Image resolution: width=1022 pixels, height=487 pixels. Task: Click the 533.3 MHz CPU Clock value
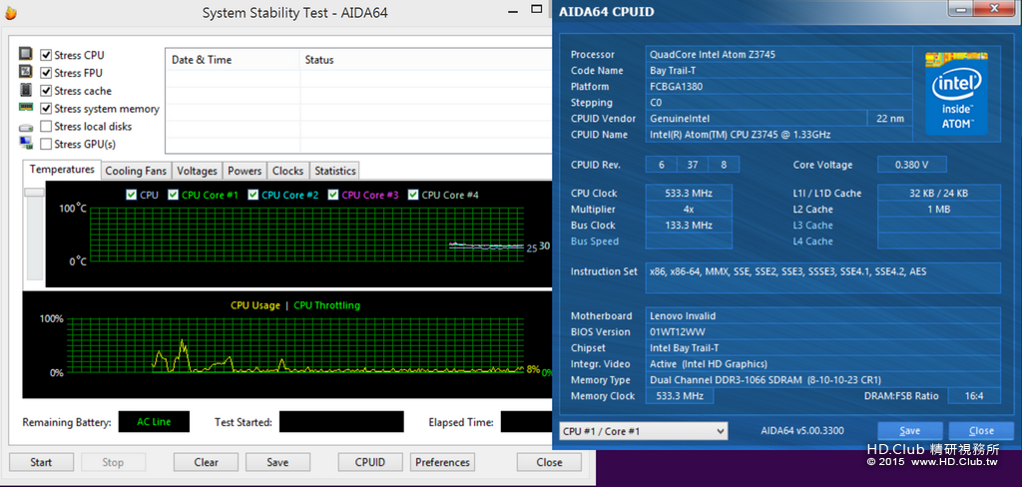(x=689, y=193)
